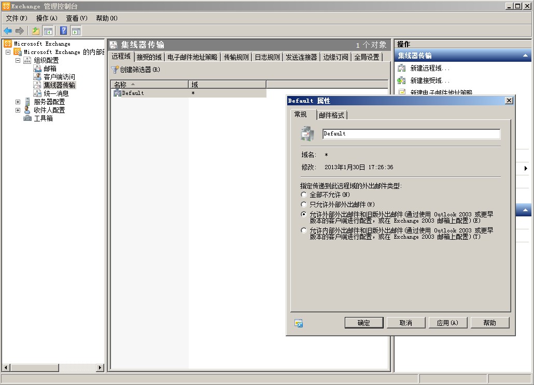
Task: Click the Forward arrow toolbar icon
Action: pyautogui.click(x=20, y=31)
